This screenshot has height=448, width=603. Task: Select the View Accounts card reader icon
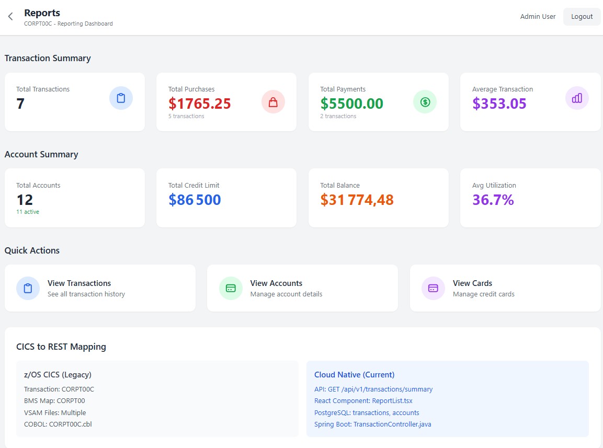tap(230, 288)
